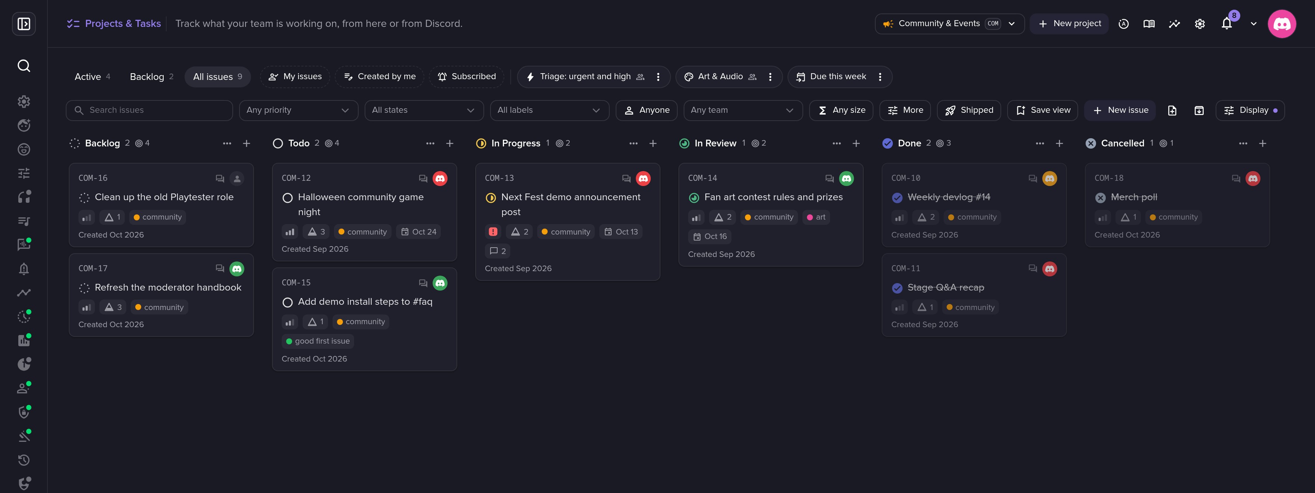Switch to the Backlog tab
1315x493 pixels.
(151, 77)
